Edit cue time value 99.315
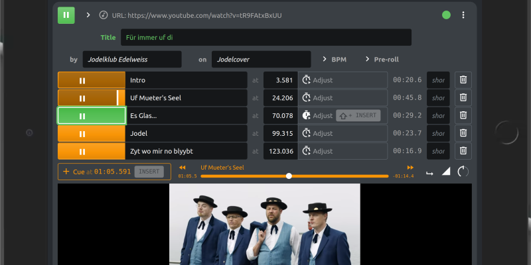This screenshot has width=531, height=265. point(280,134)
